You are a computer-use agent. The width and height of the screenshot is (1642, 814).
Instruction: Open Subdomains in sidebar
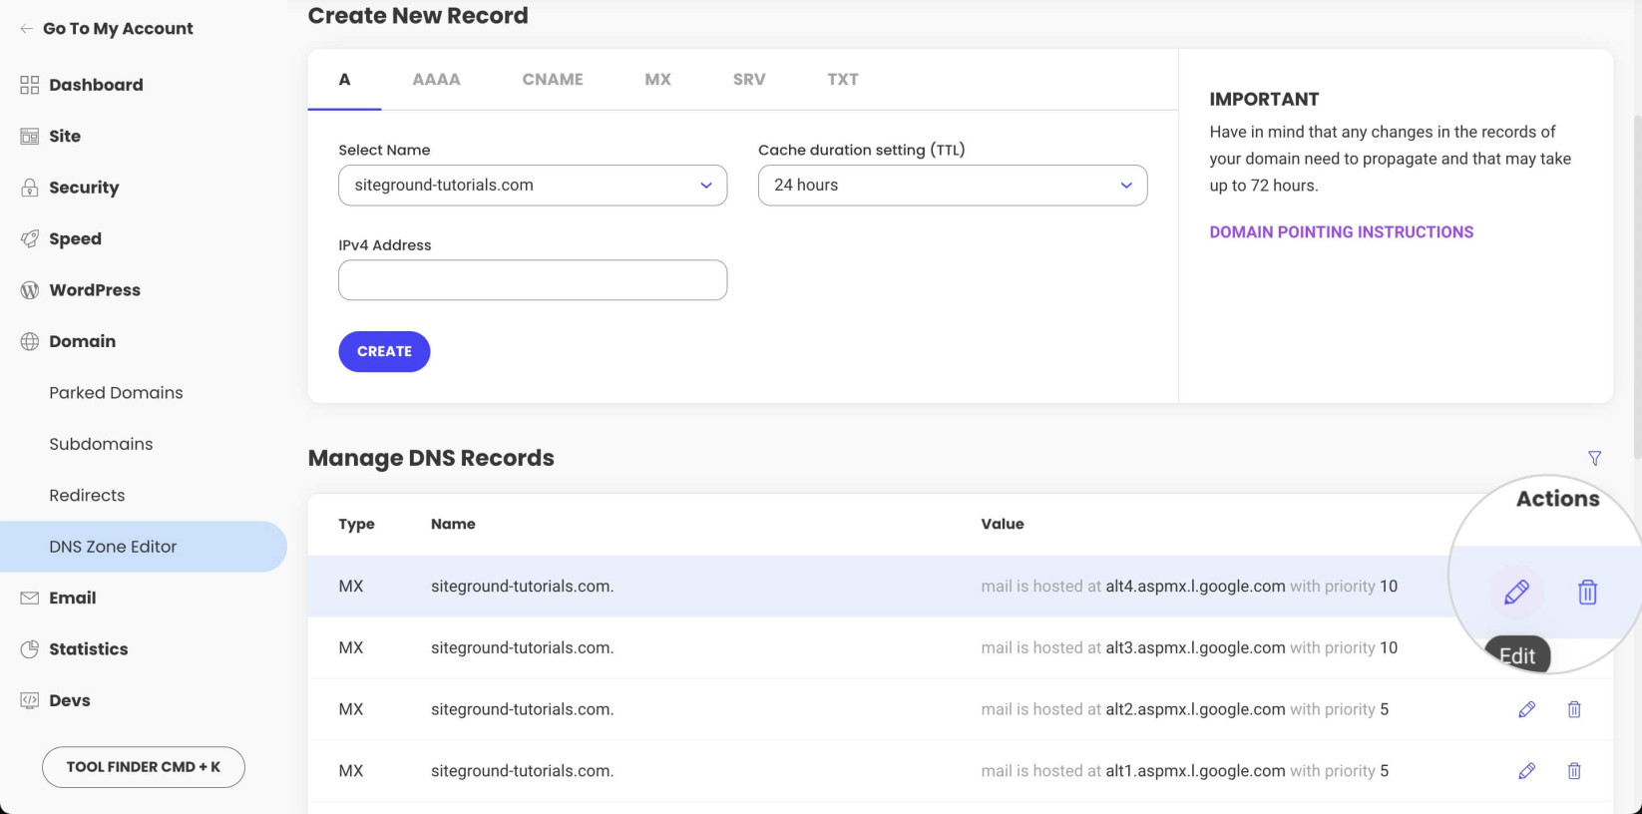(101, 444)
